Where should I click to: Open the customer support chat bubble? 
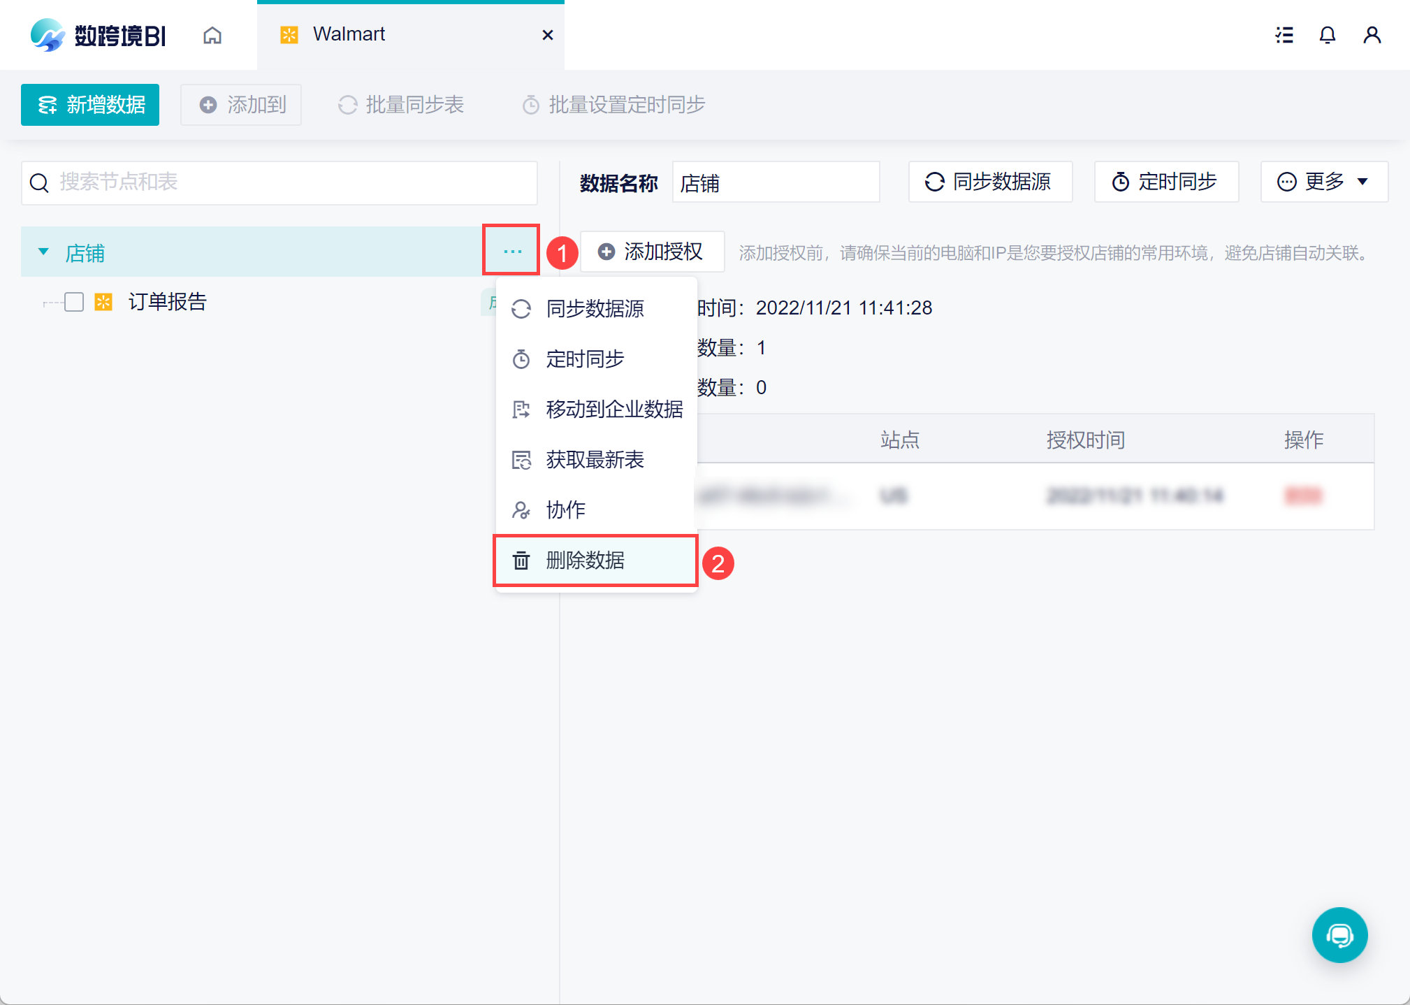click(1339, 934)
